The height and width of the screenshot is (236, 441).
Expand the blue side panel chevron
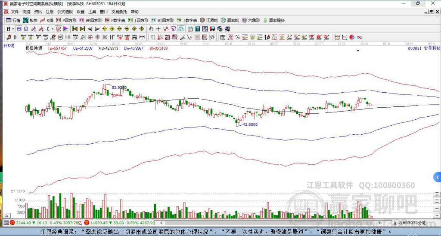pyautogui.click(x=438, y=177)
